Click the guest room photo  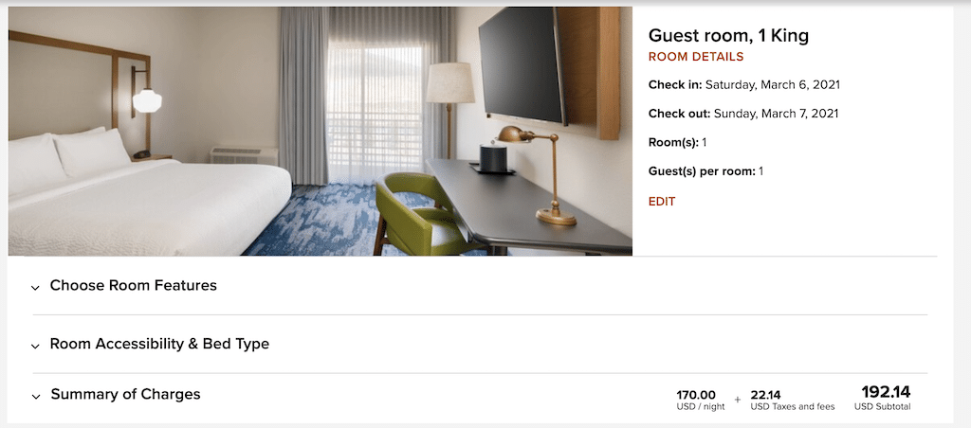(x=321, y=131)
